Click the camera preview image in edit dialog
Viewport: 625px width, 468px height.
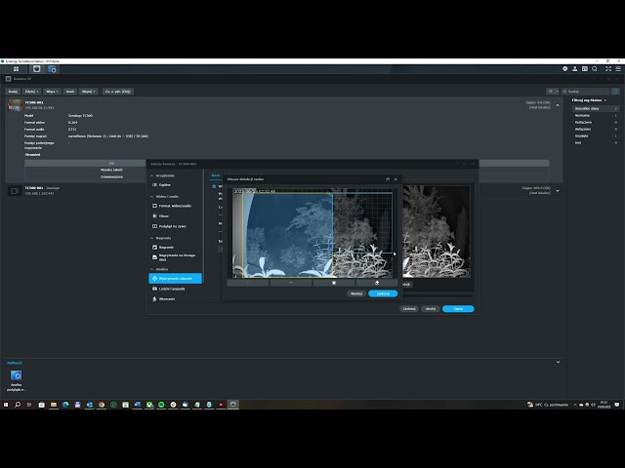(x=437, y=232)
